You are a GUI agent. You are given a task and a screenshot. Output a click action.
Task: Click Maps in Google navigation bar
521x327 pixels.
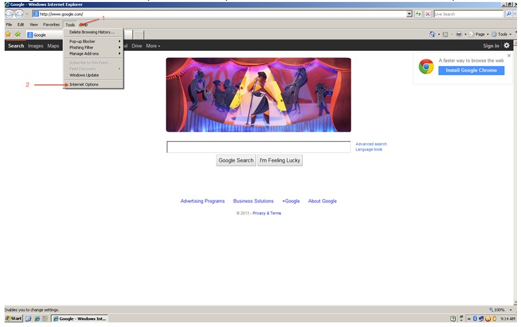pyautogui.click(x=53, y=46)
